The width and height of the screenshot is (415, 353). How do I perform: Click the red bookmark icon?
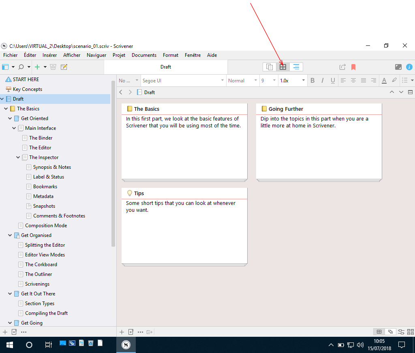353,67
